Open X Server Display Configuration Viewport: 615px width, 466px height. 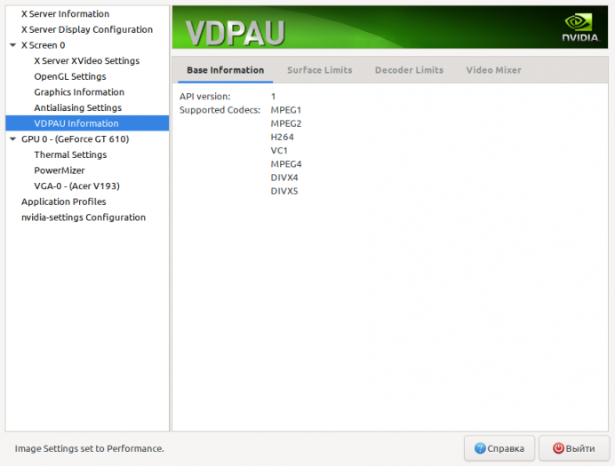coord(87,30)
